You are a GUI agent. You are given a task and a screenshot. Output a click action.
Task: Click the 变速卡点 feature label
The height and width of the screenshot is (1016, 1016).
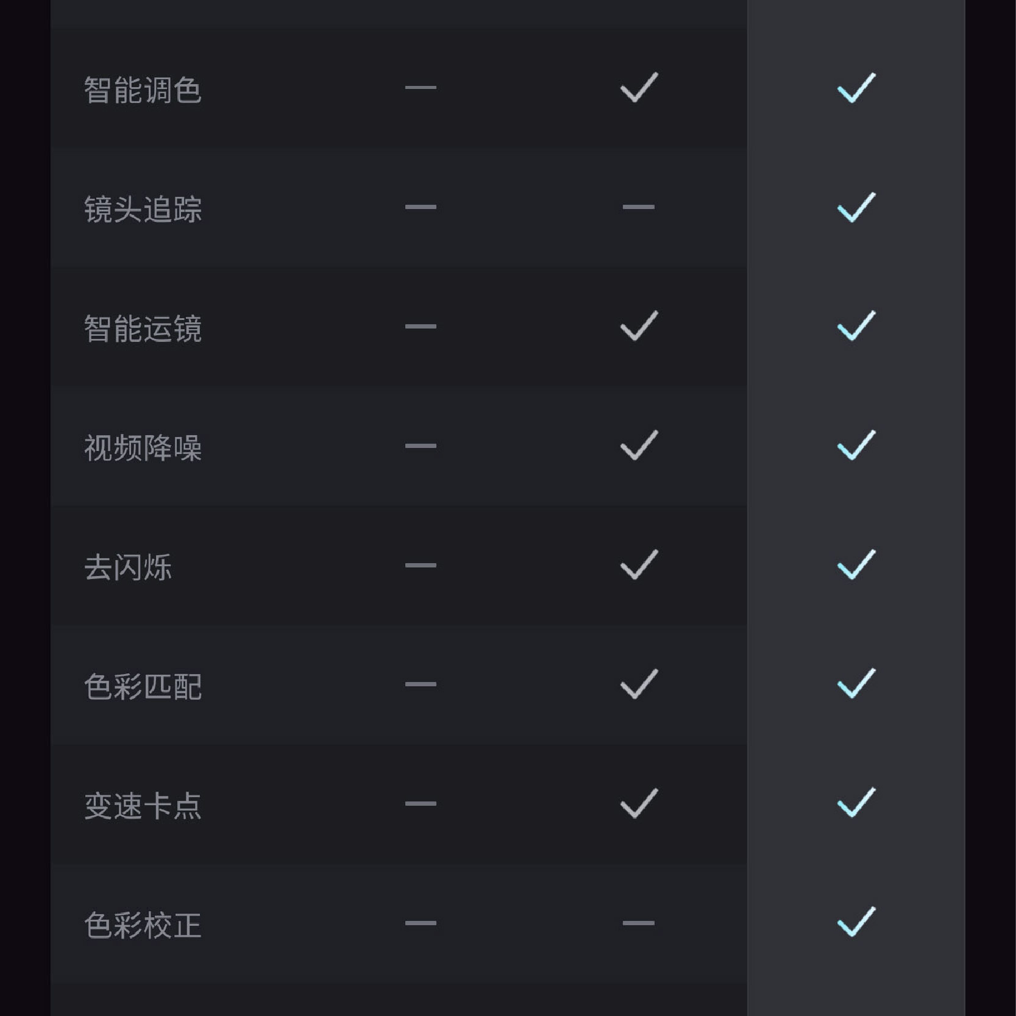pos(143,806)
